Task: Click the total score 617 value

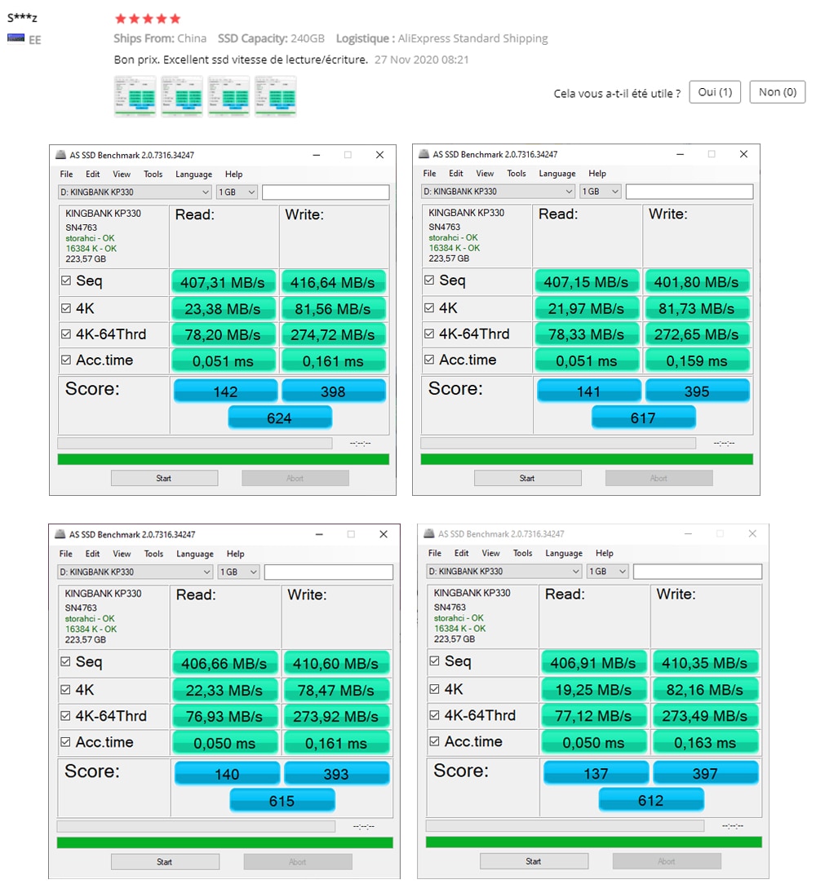Action: tap(643, 418)
